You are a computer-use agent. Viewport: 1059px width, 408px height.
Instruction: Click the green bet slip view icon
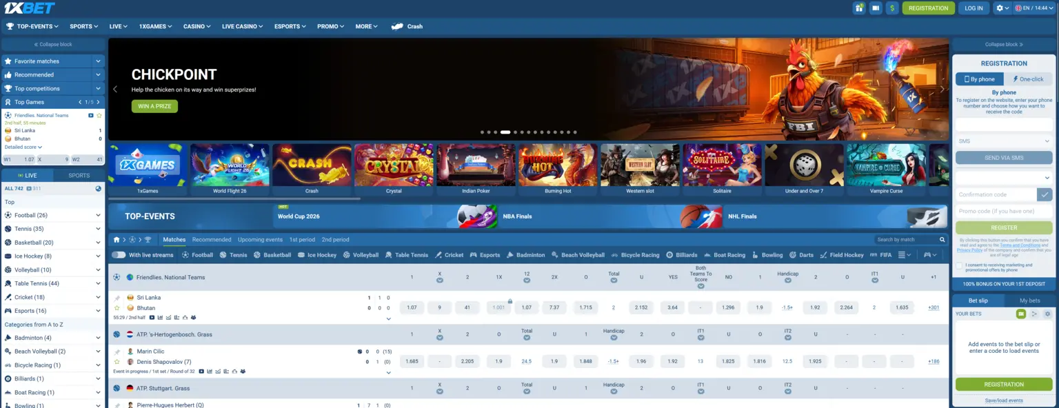[1021, 314]
